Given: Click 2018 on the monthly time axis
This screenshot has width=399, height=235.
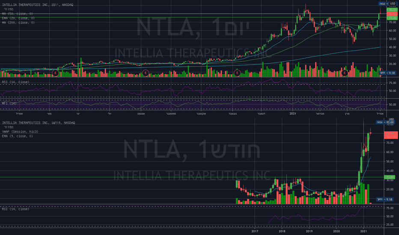Looking at the screenshot, I should click(x=282, y=231).
